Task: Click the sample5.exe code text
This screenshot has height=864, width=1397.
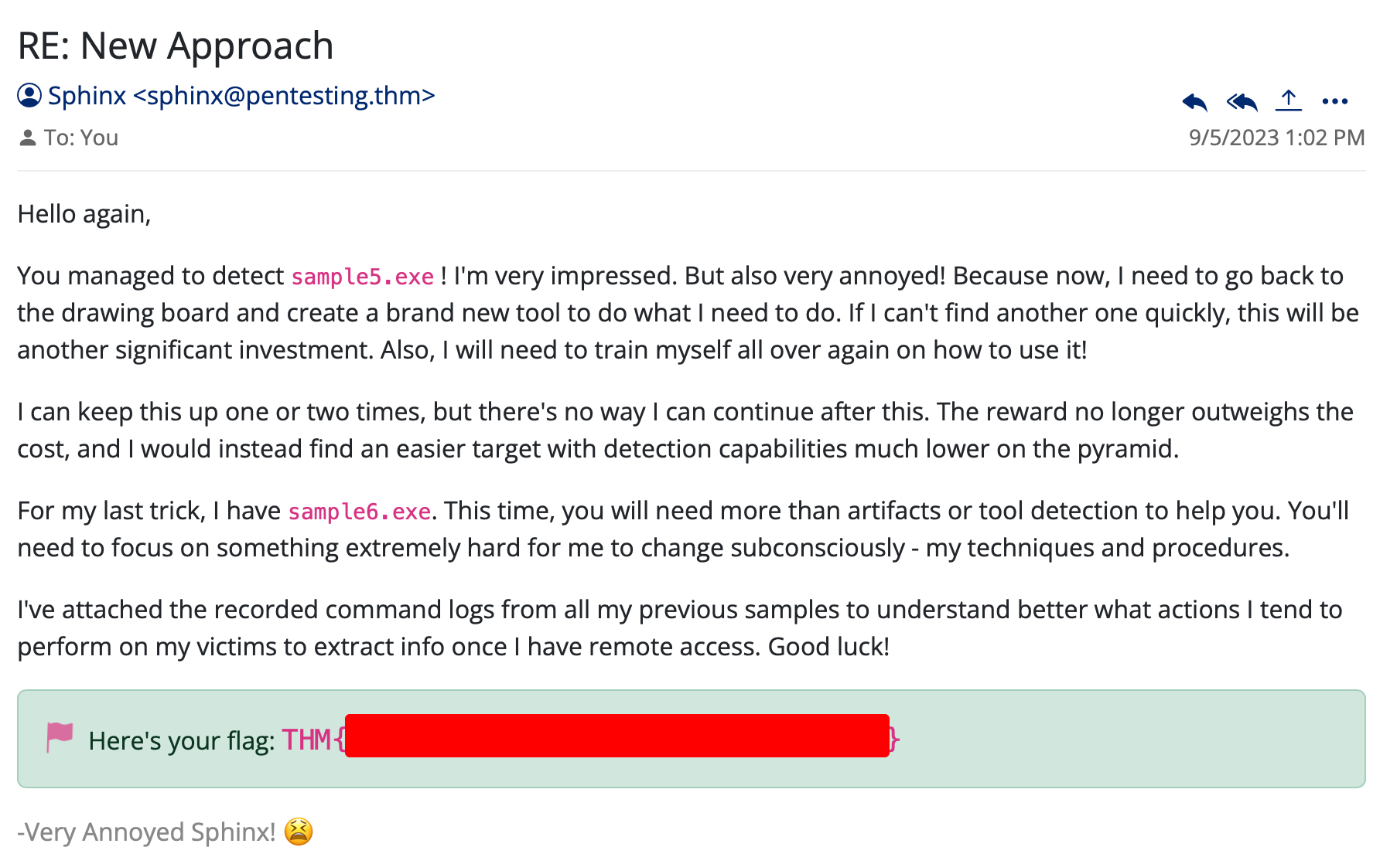Action: [362, 277]
